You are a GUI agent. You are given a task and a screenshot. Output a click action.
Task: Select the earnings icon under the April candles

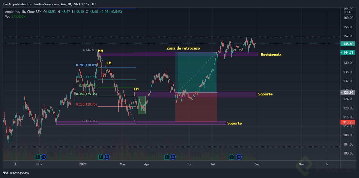(167, 157)
